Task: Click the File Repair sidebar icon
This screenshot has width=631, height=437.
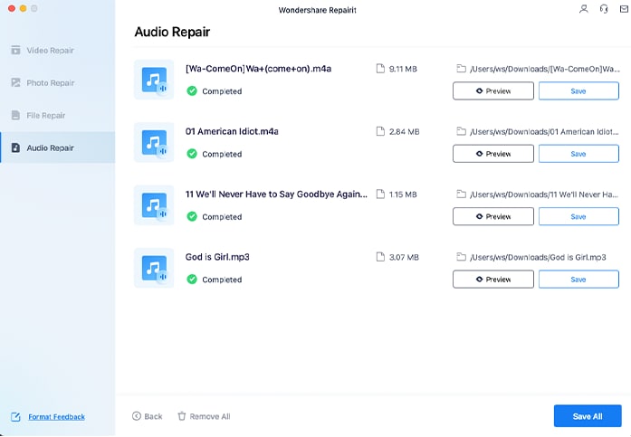Action: pos(15,116)
